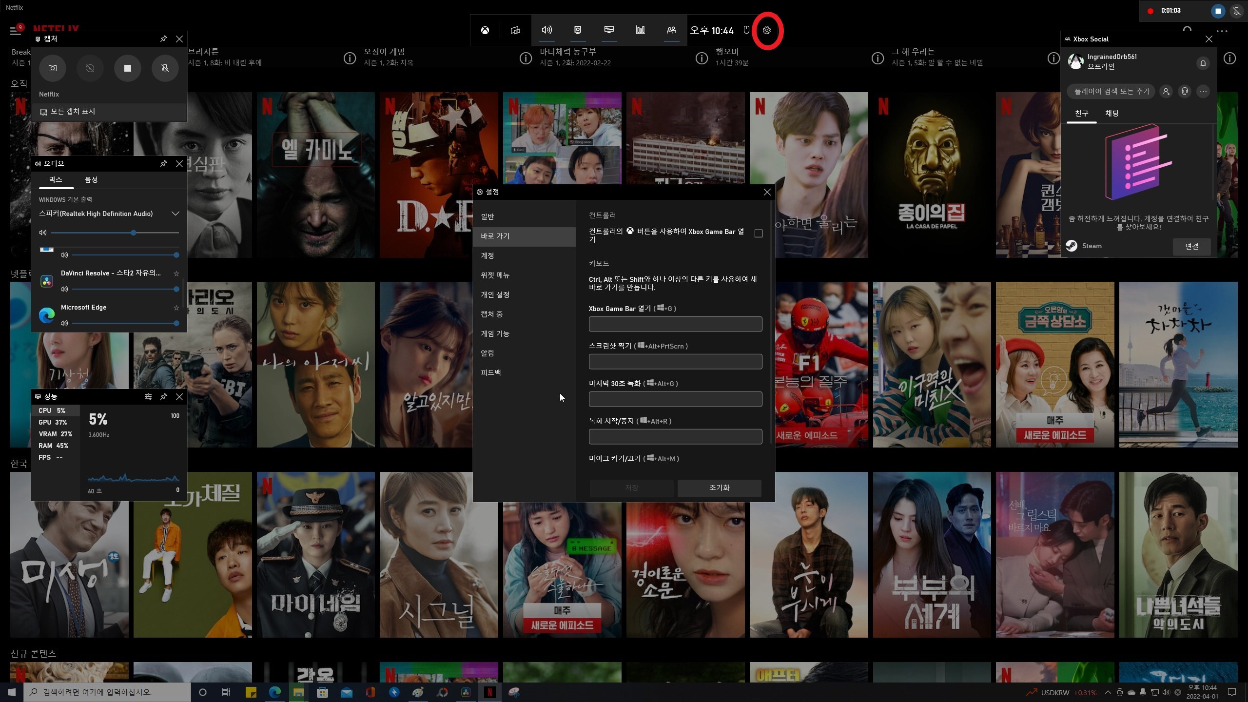Image resolution: width=1248 pixels, height=702 pixels.
Task: Enable controller Xbox button opens Game Bar checkbox
Action: pyautogui.click(x=759, y=234)
